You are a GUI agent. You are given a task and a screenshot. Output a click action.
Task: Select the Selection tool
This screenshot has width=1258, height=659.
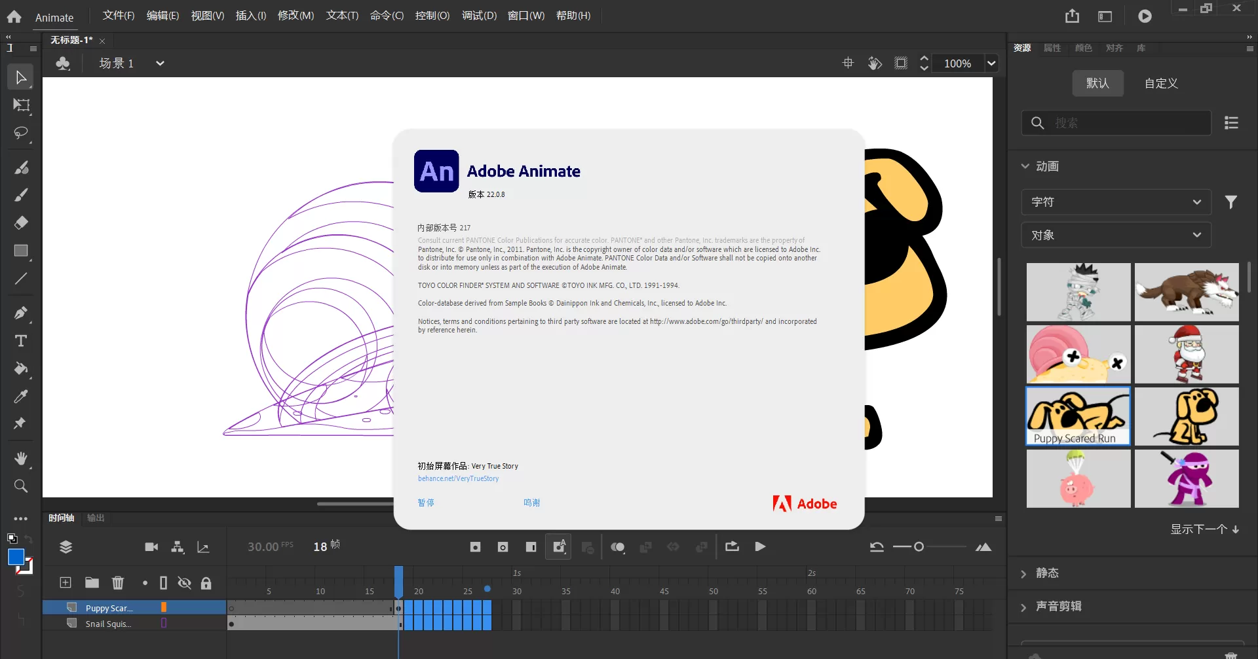pyautogui.click(x=20, y=77)
